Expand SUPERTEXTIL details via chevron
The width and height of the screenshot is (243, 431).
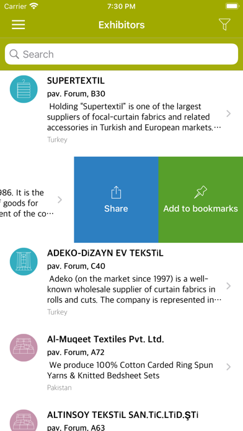click(x=228, y=113)
